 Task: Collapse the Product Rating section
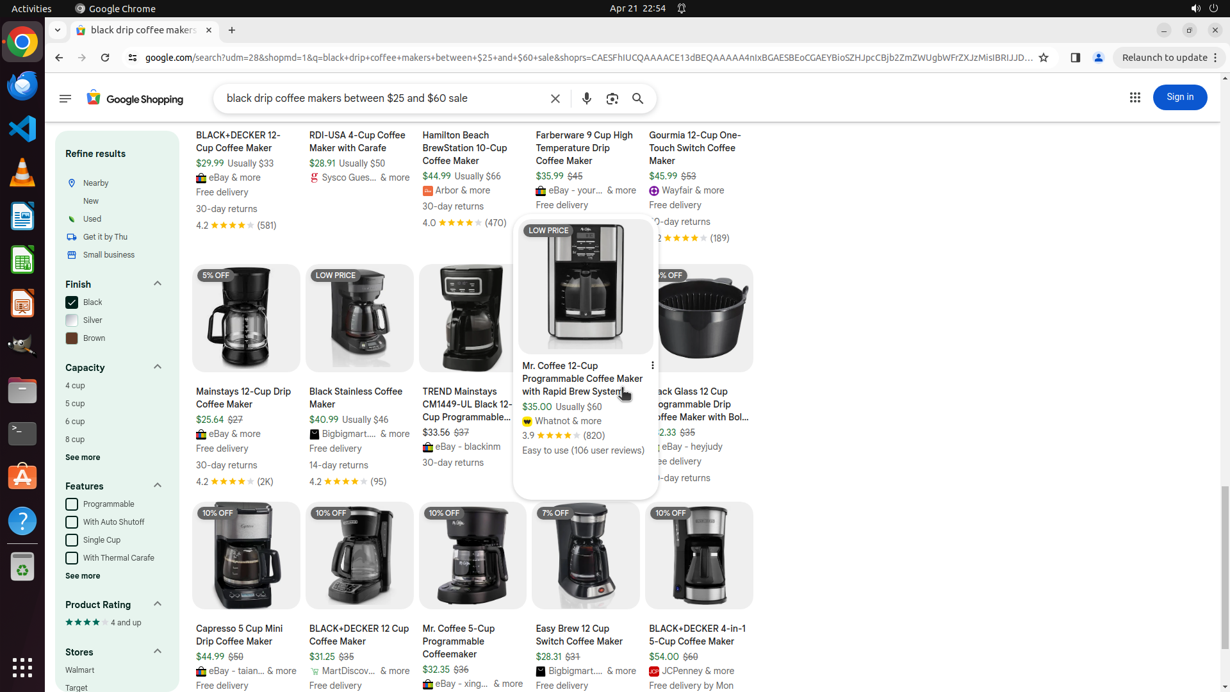158,604
